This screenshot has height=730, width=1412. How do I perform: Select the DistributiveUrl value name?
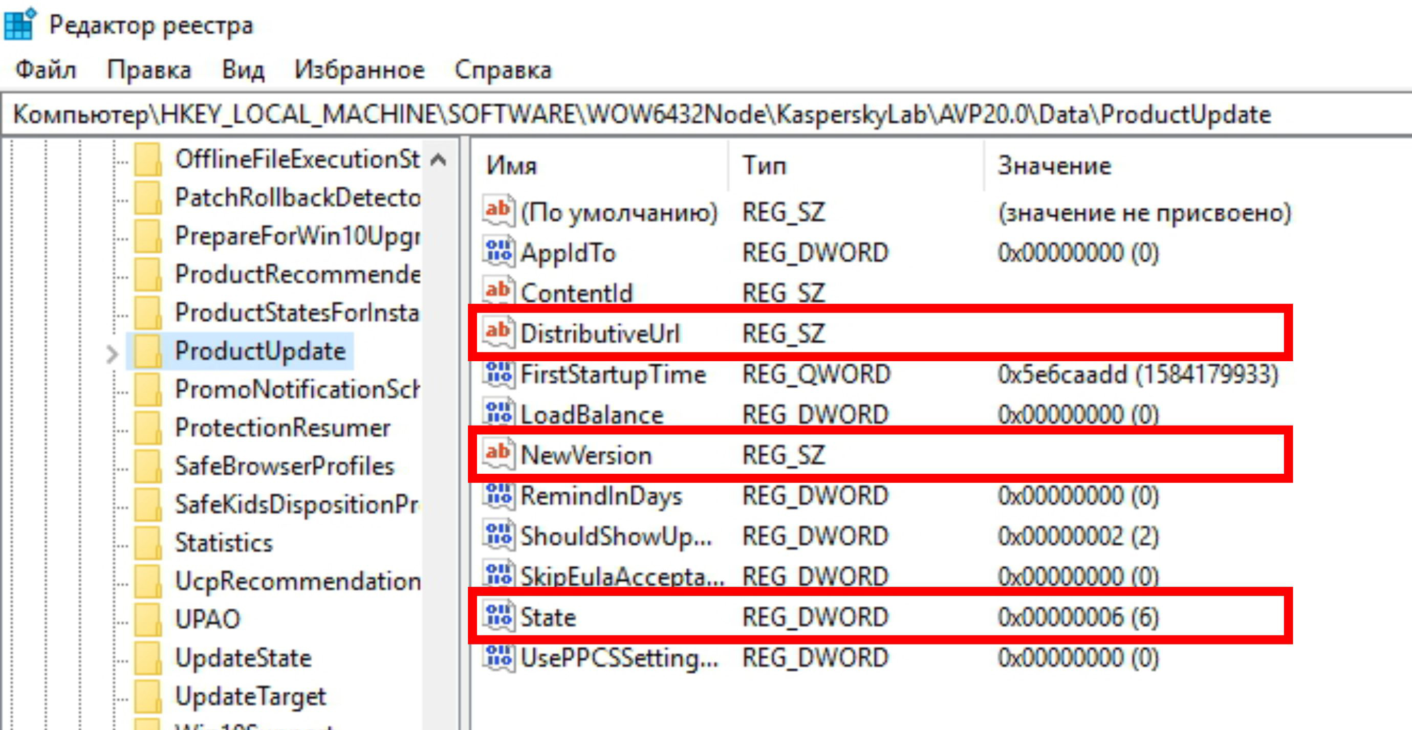point(600,334)
